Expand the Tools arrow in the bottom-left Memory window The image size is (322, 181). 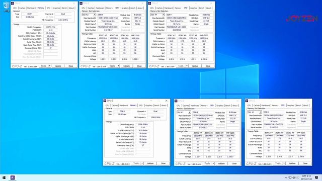point(142,163)
